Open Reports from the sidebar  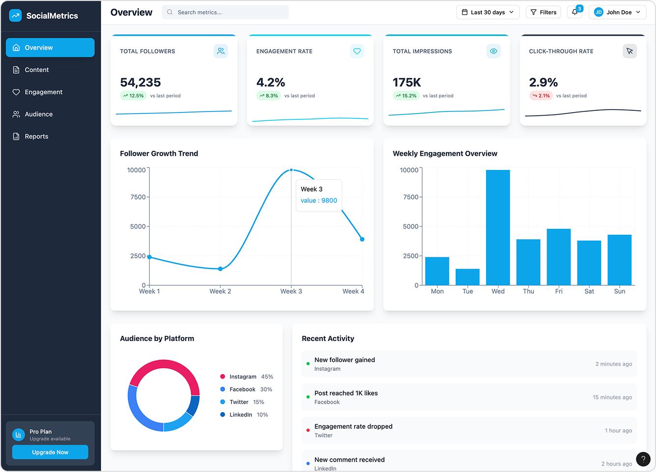point(36,137)
